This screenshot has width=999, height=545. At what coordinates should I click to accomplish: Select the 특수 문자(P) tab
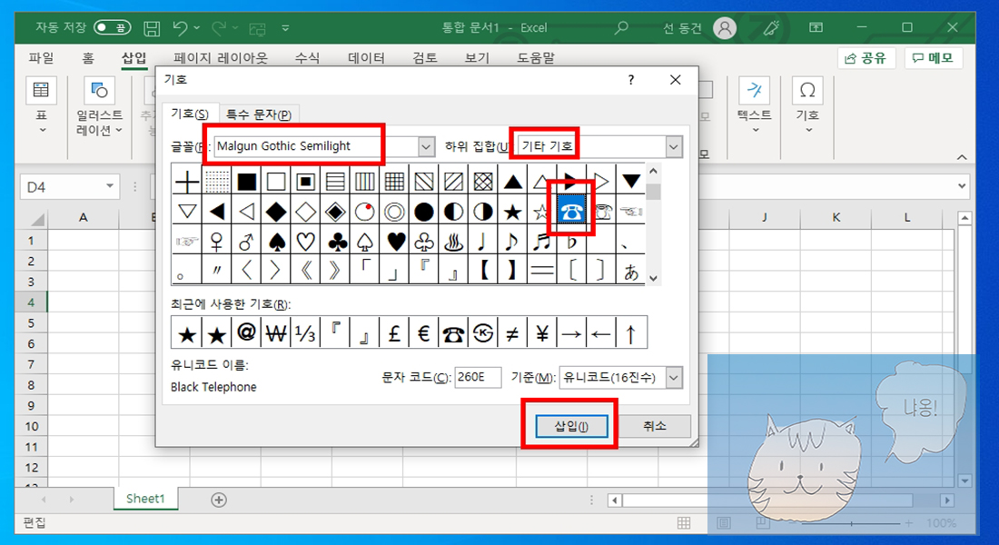[x=259, y=114]
